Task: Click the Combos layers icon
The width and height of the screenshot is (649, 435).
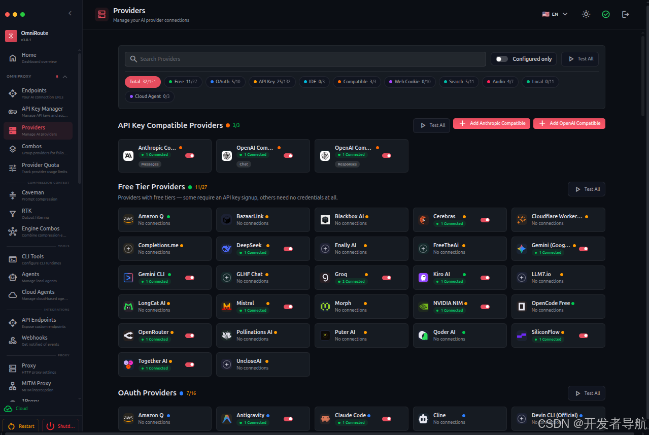Action: tap(13, 149)
